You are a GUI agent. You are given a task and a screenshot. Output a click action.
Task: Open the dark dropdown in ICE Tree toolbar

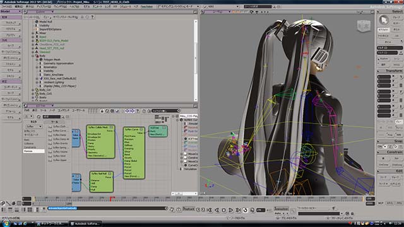point(165,111)
